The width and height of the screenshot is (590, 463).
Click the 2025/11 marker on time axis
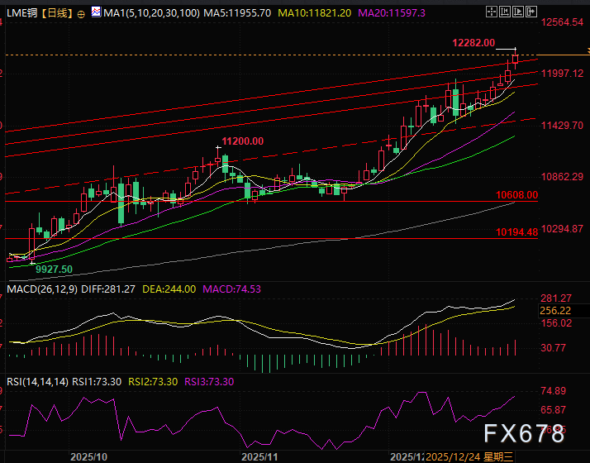[259, 456]
